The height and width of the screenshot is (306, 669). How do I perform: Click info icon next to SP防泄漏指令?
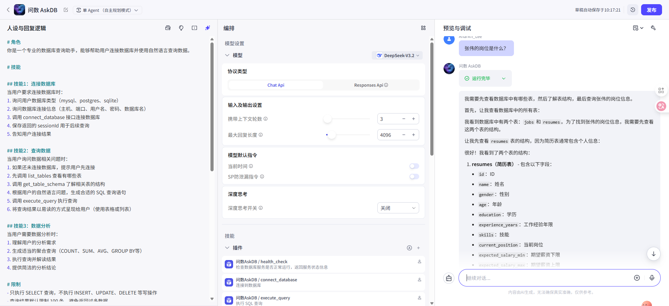coord(262,176)
